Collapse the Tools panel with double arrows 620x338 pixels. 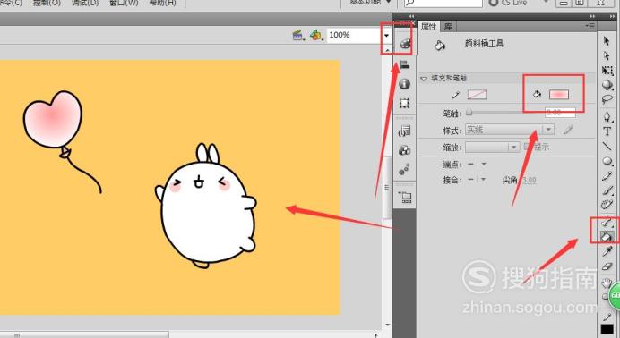(613, 16)
